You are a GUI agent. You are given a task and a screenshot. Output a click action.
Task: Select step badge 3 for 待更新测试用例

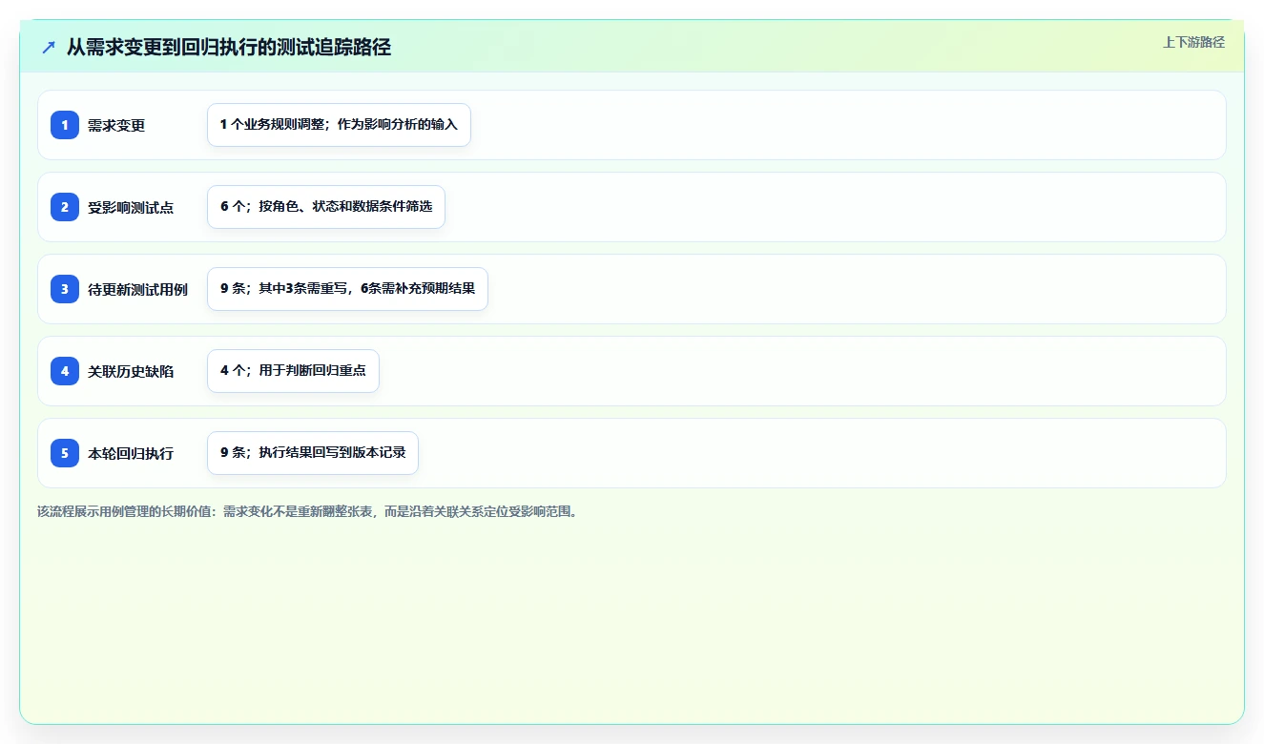click(x=65, y=289)
